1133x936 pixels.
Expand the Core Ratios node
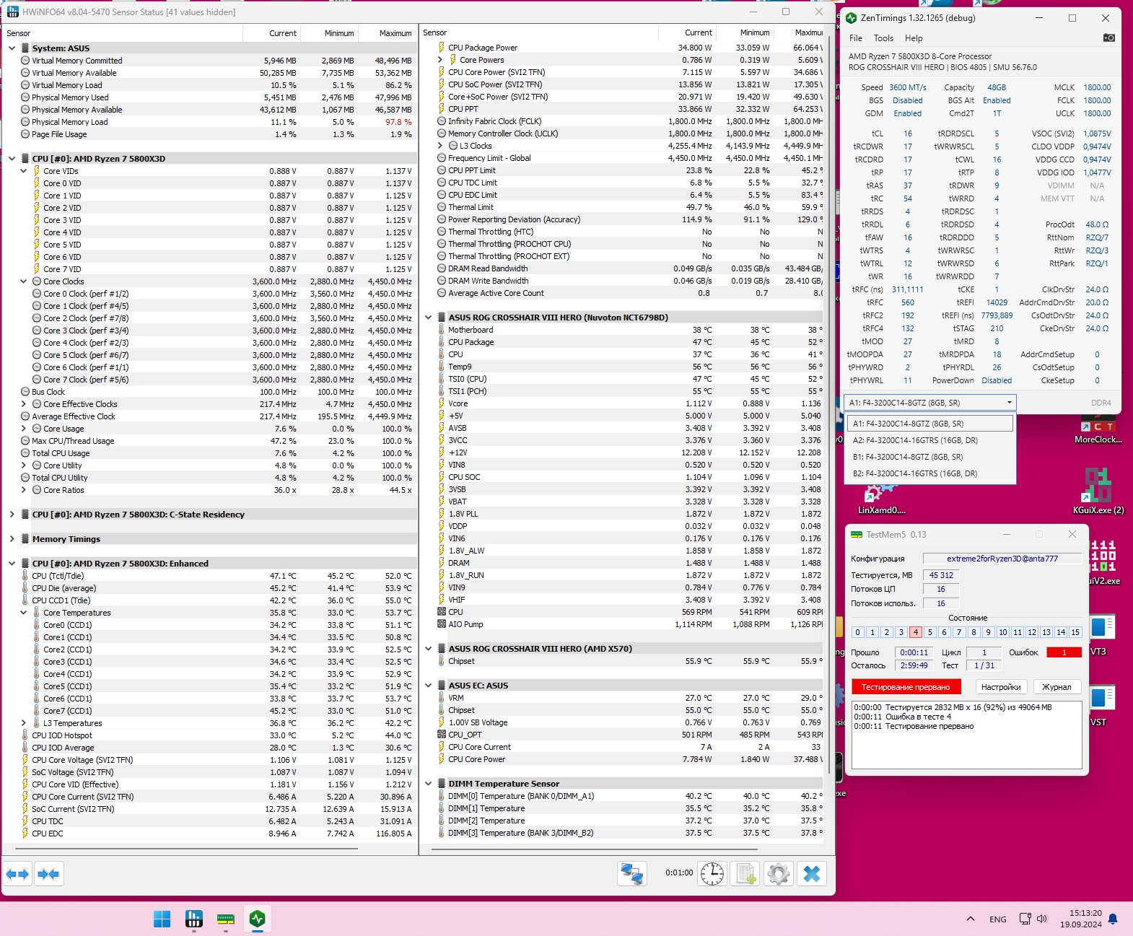tap(23, 490)
